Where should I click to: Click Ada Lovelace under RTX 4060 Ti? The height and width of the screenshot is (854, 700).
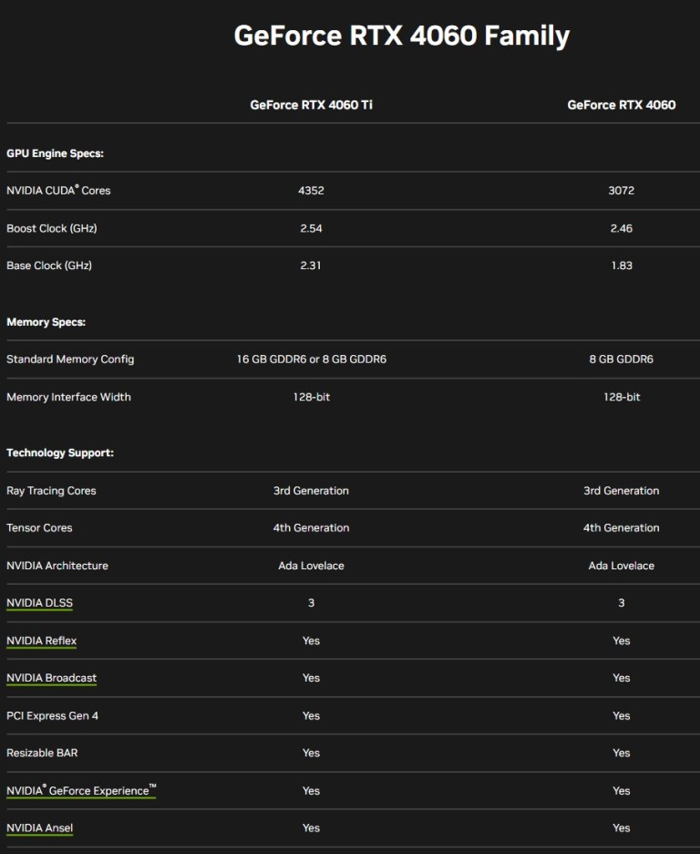point(311,566)
